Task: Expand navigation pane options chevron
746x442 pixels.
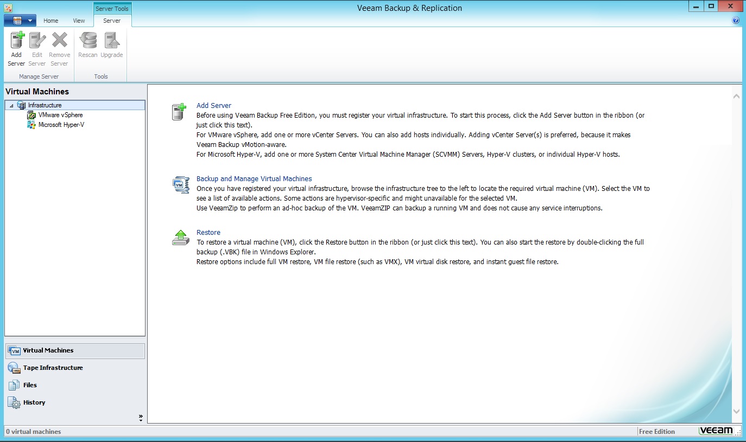Action: click(x=141, y=418)
